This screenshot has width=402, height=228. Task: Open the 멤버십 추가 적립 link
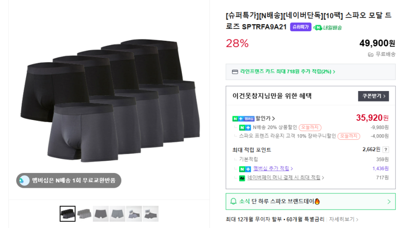[272, 168]
